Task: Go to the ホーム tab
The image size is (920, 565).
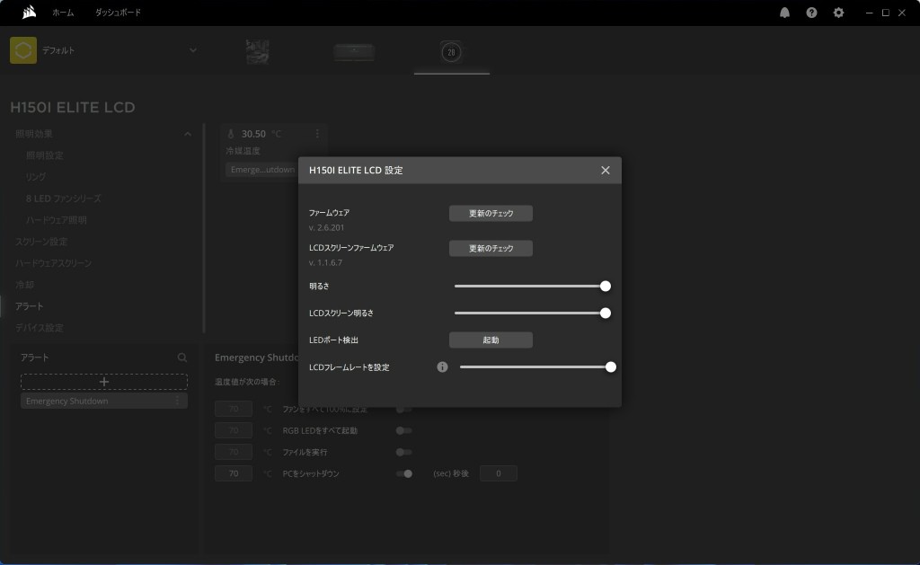Action: click(63, 13)
